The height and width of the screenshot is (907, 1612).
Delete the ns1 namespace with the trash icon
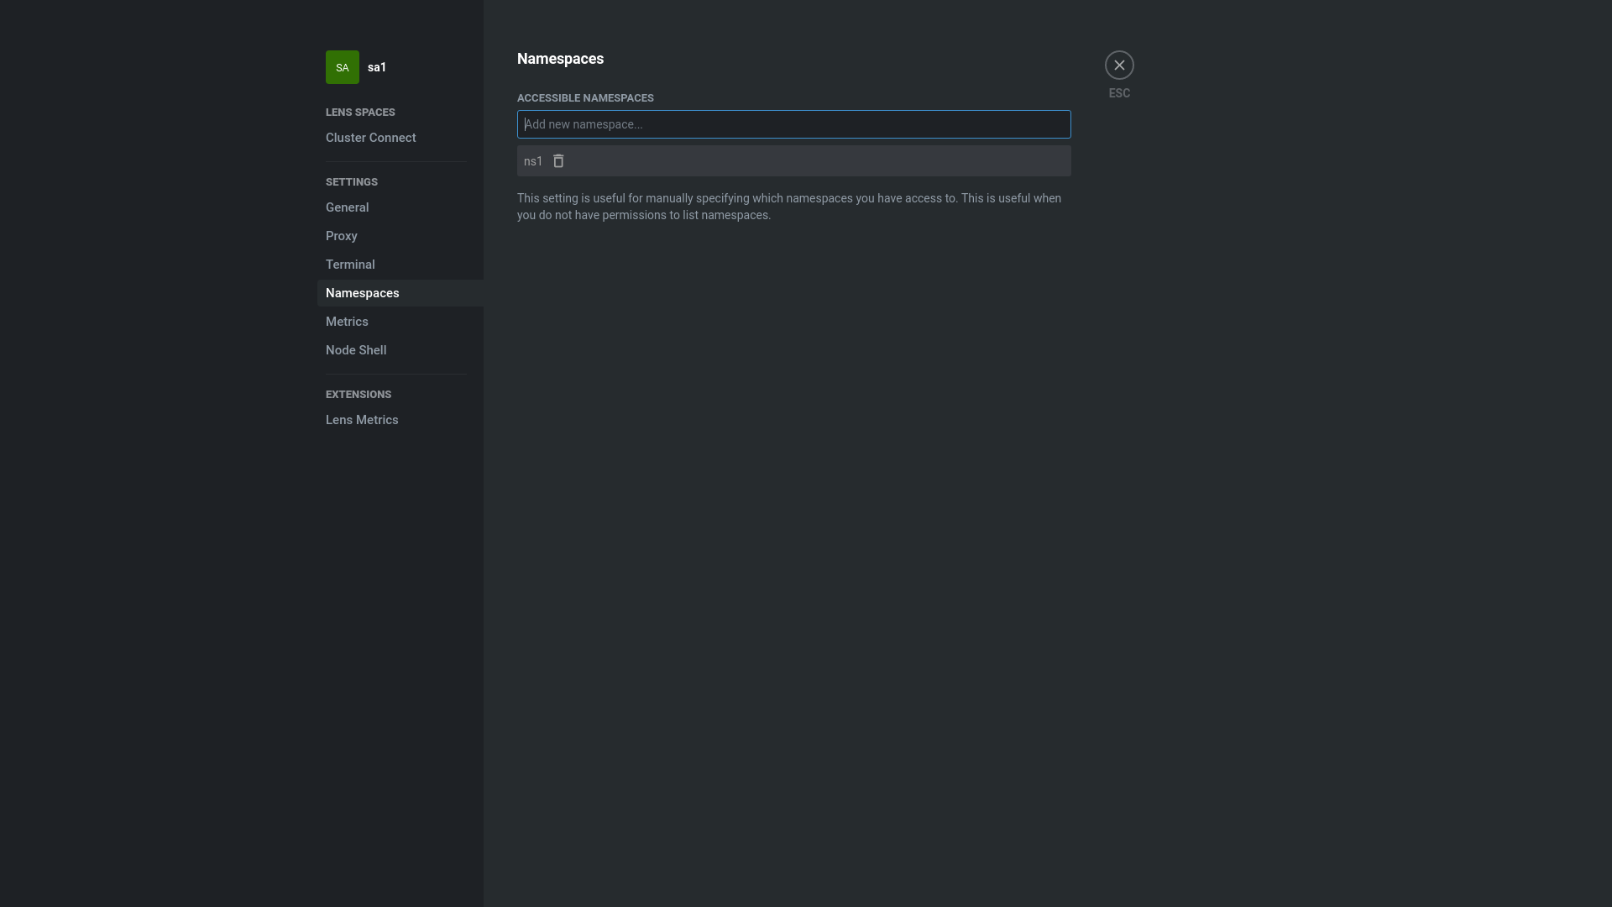[558, 161]
